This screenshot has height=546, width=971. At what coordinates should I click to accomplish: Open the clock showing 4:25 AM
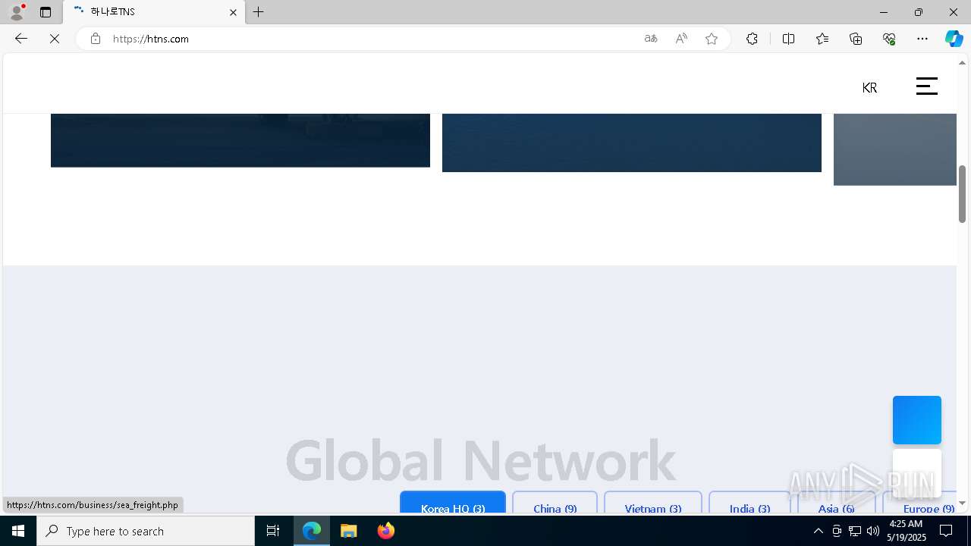tap(906, 531)
